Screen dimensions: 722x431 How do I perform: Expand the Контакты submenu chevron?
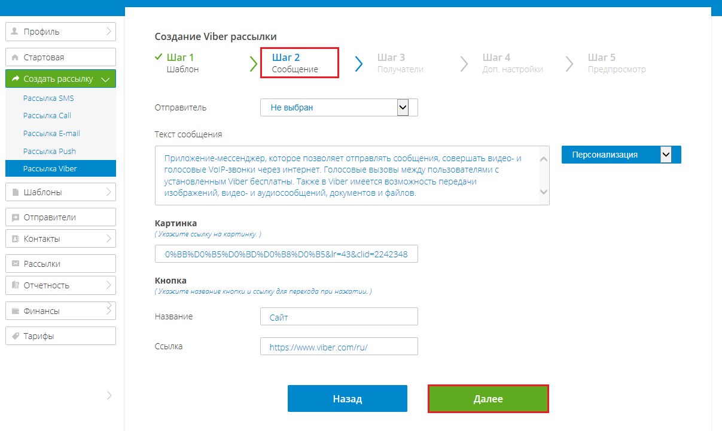(109, 239)
